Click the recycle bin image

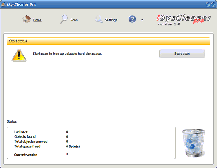point(194,143)
